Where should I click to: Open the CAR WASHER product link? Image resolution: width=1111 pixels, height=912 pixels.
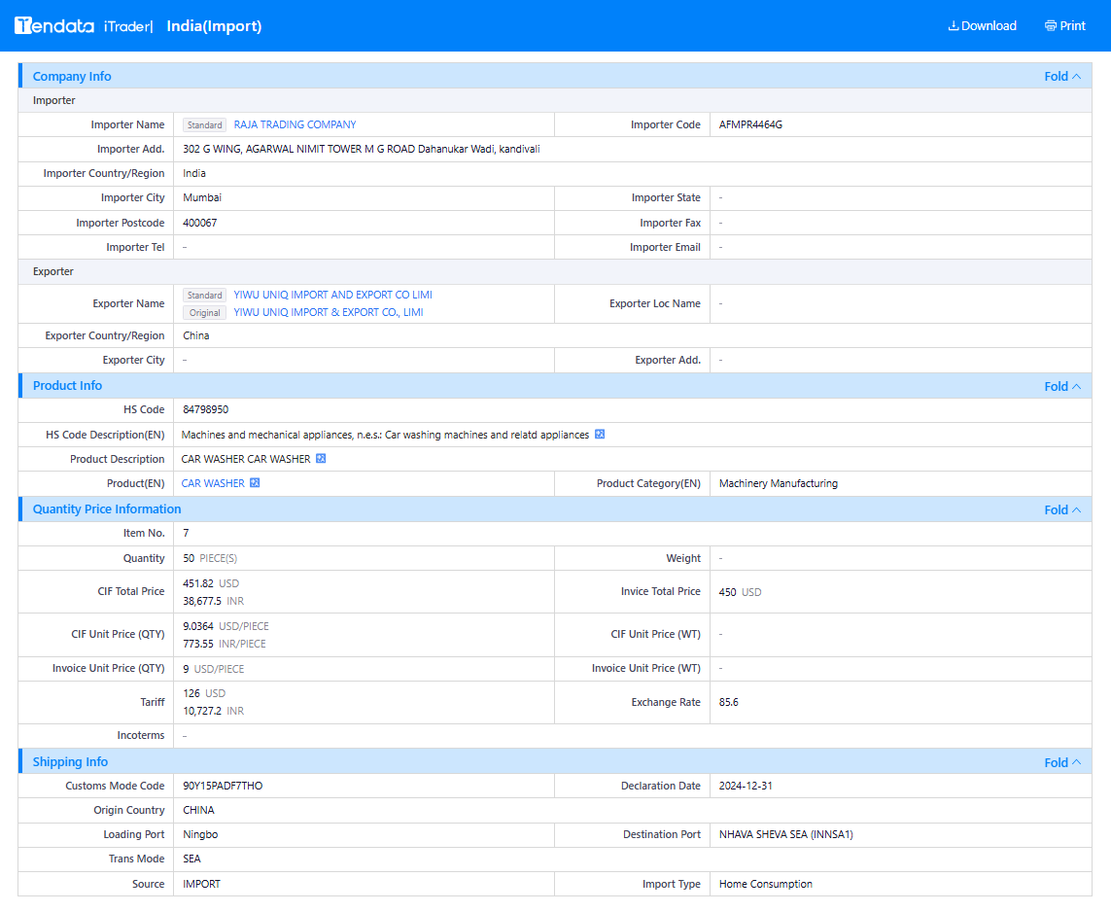pos(213,483)
